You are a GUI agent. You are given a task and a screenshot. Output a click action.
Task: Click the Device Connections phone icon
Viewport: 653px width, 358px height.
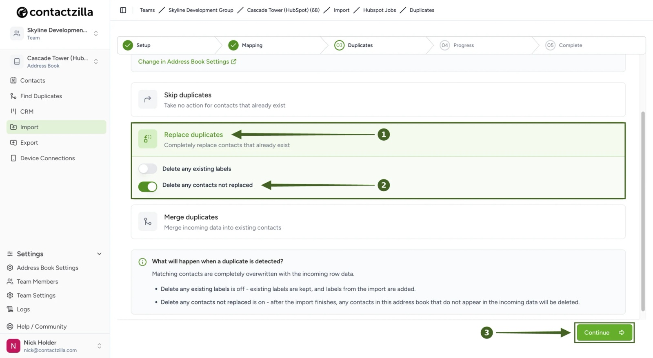(x=13, y=158)
